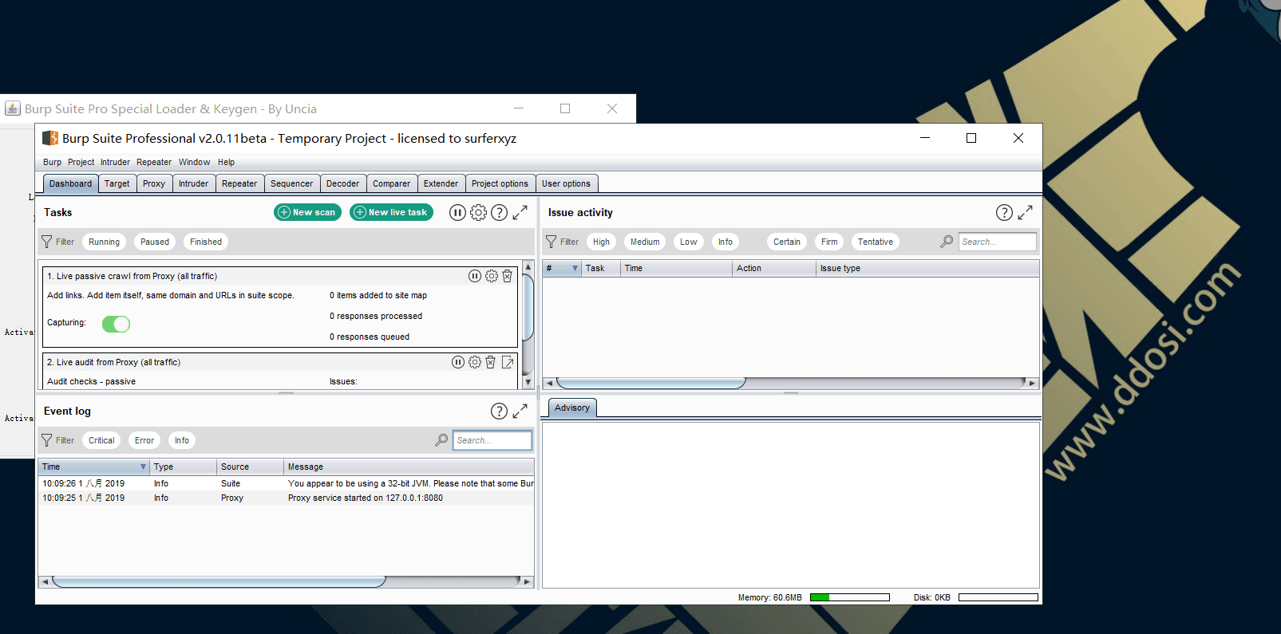The width and height of the screenshot is (1281, 634).
Task: Open the Project options tab
Action: pos(500,183)
